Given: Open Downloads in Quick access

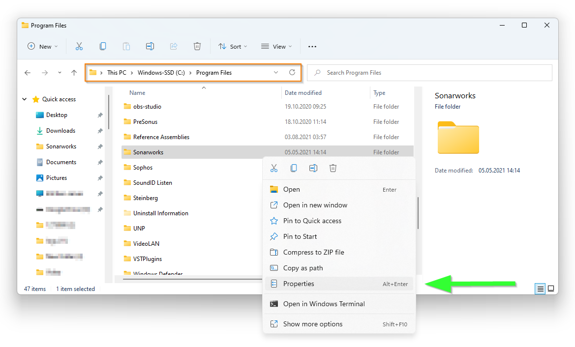Looking at the screenshot, I should point(61,131).
